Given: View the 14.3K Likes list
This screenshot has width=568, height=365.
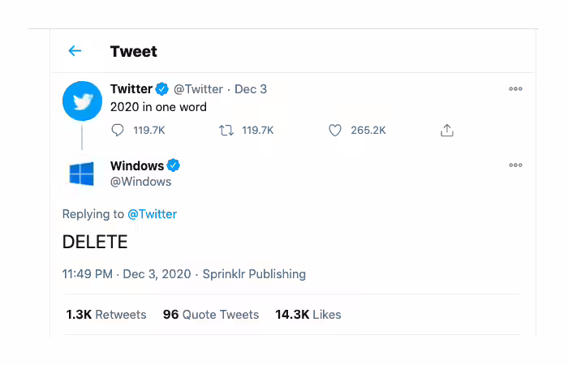Looking at the screenshot, I should 308,315.
